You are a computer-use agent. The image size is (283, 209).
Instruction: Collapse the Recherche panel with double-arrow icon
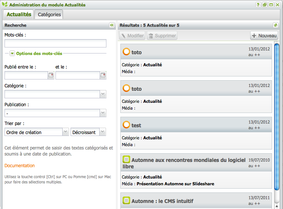click(x=112, y=25)
